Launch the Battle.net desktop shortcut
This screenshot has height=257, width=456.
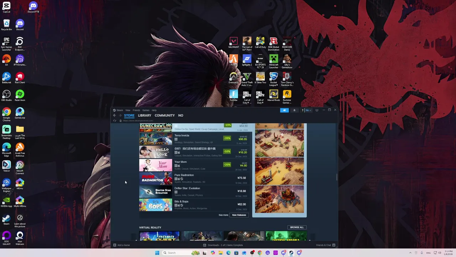(x=6, y=78)
